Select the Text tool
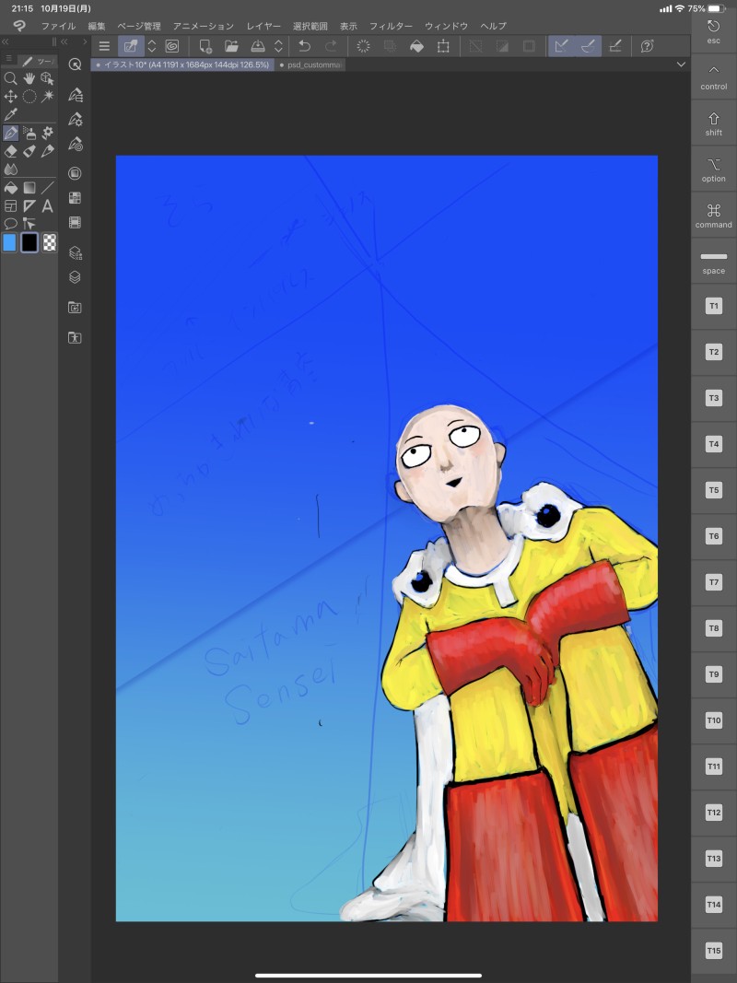Image resolution: width=737 pixels, height=983 pixels. pyautogui.click(x=47, y=205)
